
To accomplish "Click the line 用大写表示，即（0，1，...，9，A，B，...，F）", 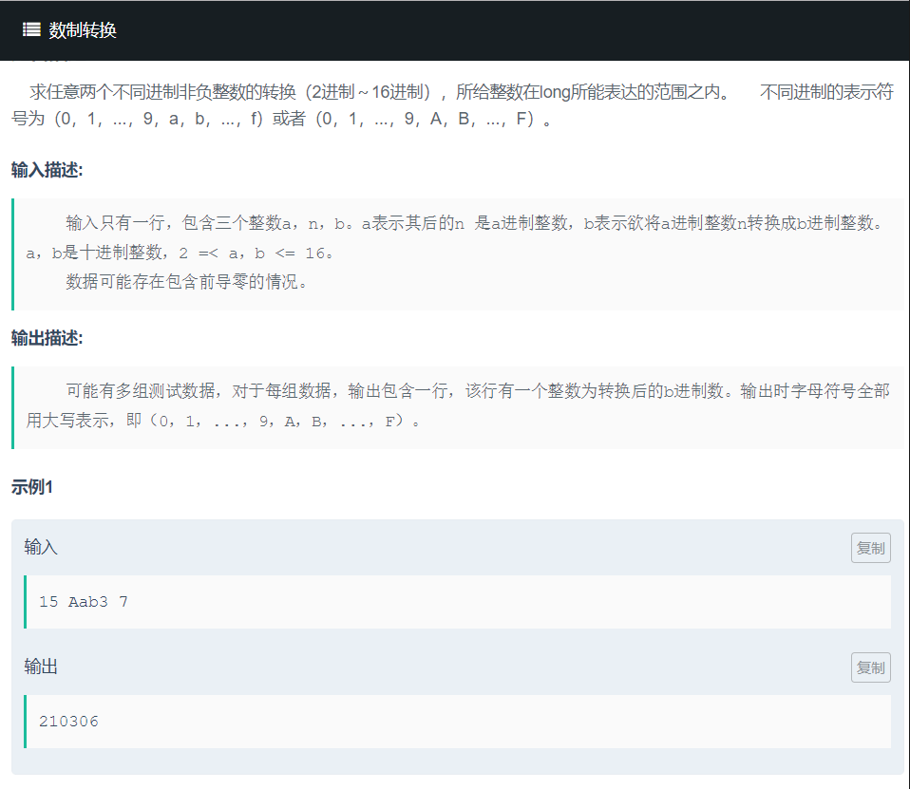I will pyautogui.click(x=222, y=421).
